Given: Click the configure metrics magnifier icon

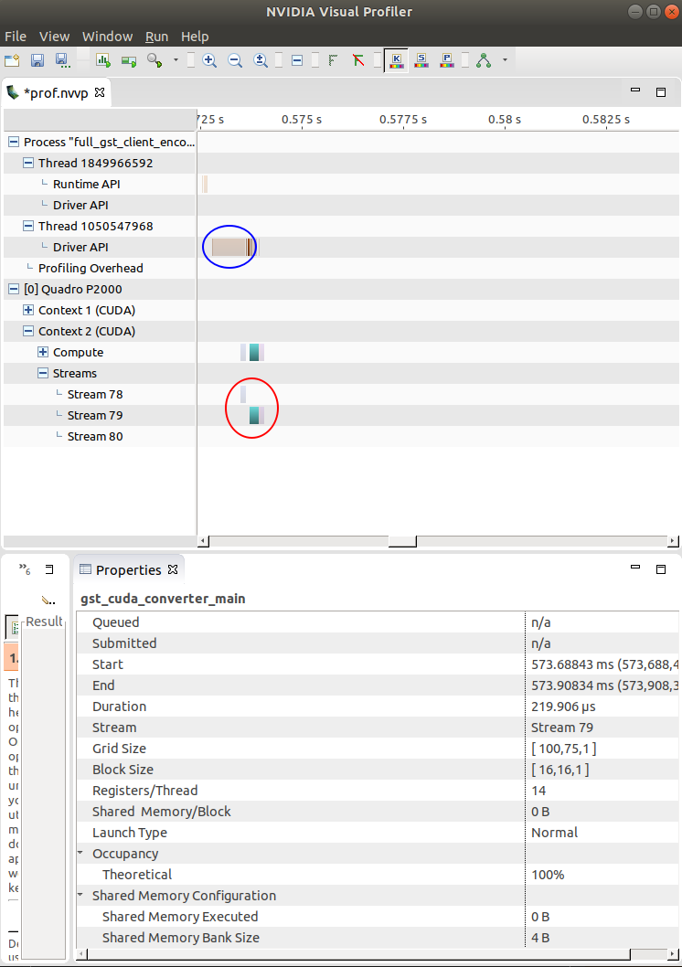Looking at the screenshot, I should [155, 60].
